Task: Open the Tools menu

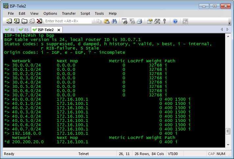Action: [99, 13]
